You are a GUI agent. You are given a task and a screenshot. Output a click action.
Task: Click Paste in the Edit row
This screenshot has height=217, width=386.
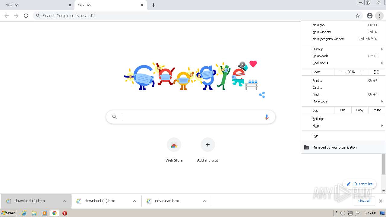(x=377, y=110)
